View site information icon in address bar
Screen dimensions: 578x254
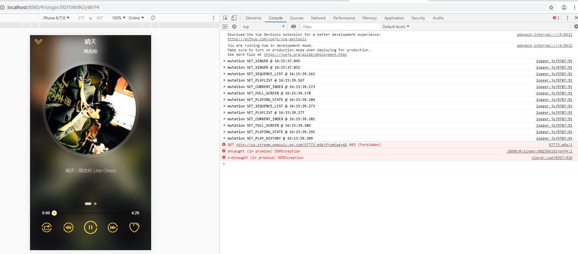[2, 7]
